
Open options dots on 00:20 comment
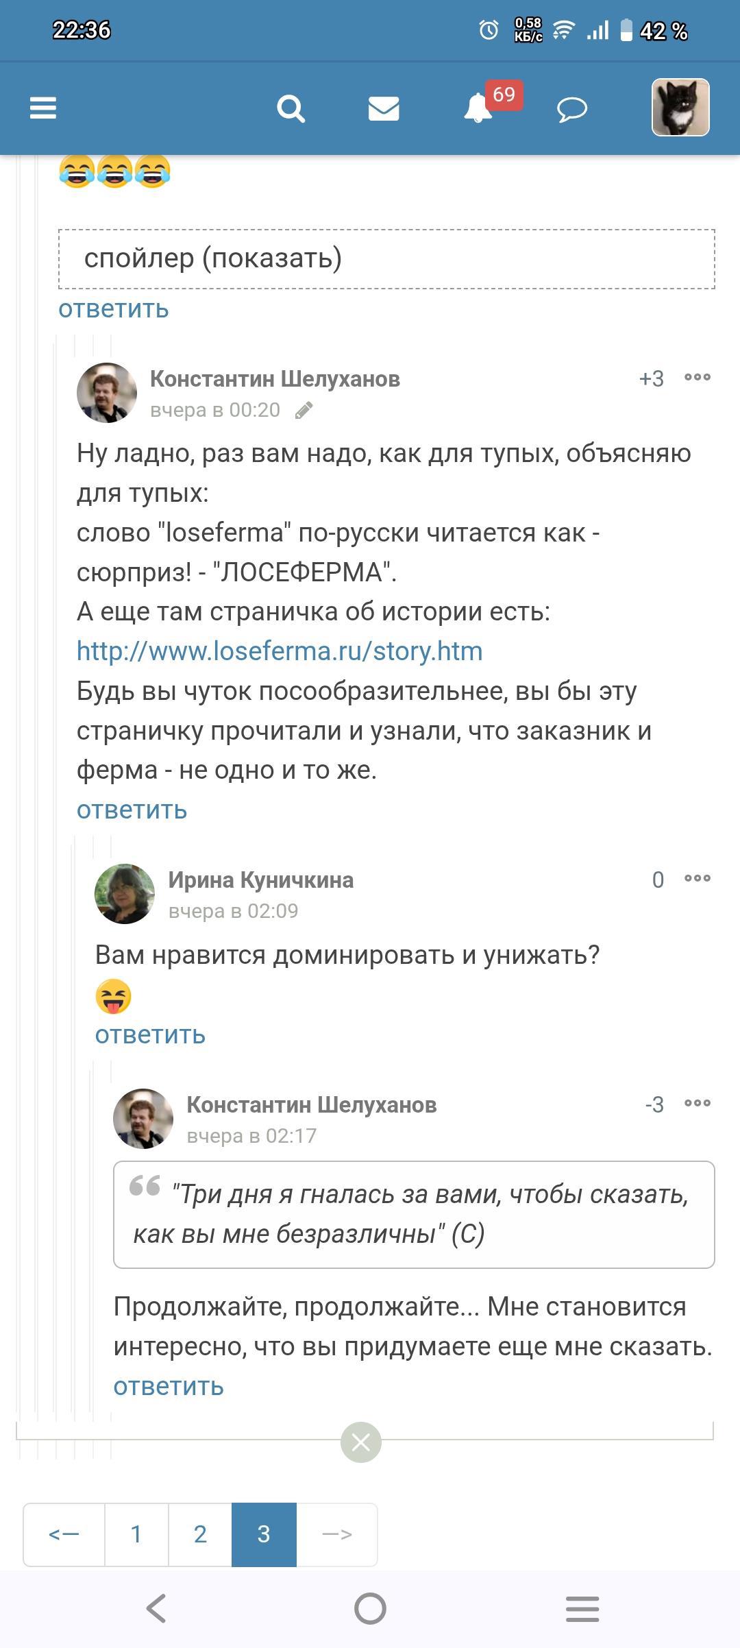pyautogui.click(x=698, y=377)
